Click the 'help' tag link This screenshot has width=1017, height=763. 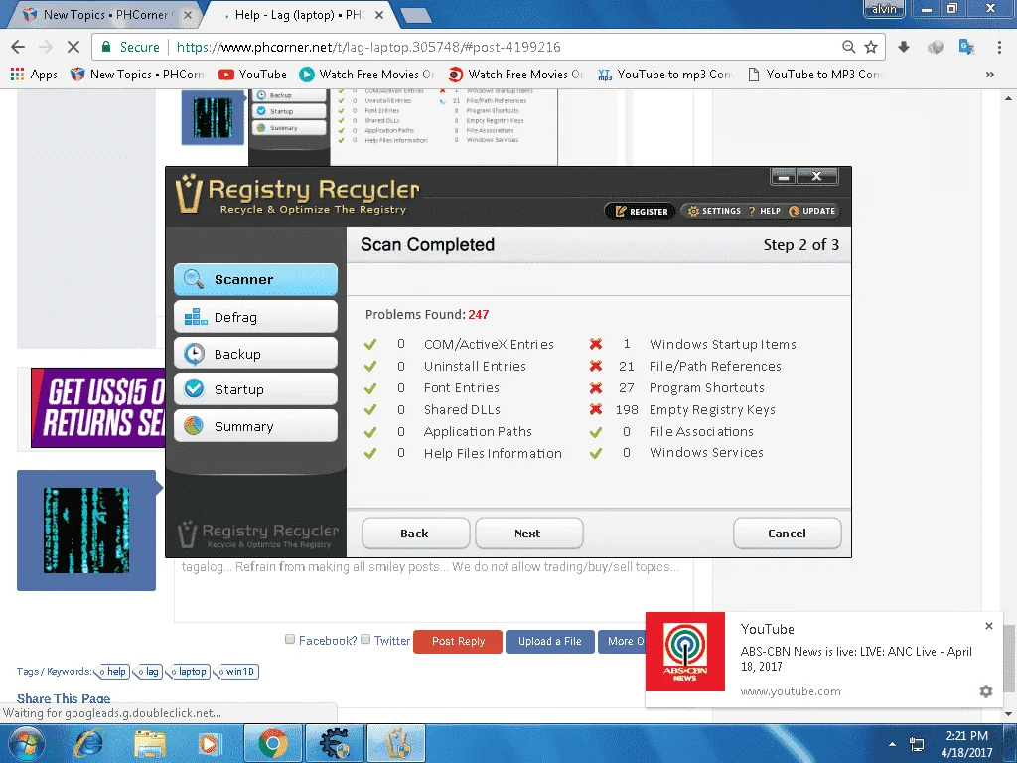click(113, 671)
